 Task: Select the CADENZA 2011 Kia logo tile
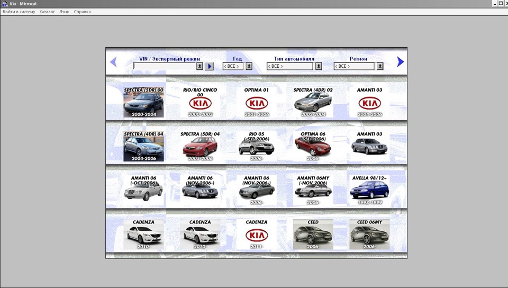[257, 234]
